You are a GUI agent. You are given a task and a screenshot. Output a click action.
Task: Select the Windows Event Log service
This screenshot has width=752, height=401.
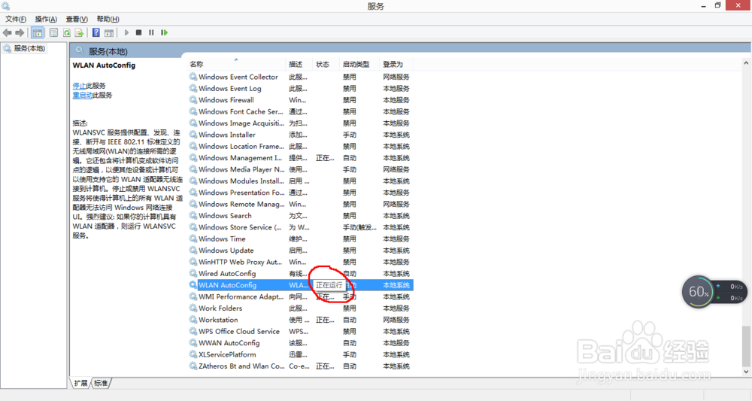[300, 88]
